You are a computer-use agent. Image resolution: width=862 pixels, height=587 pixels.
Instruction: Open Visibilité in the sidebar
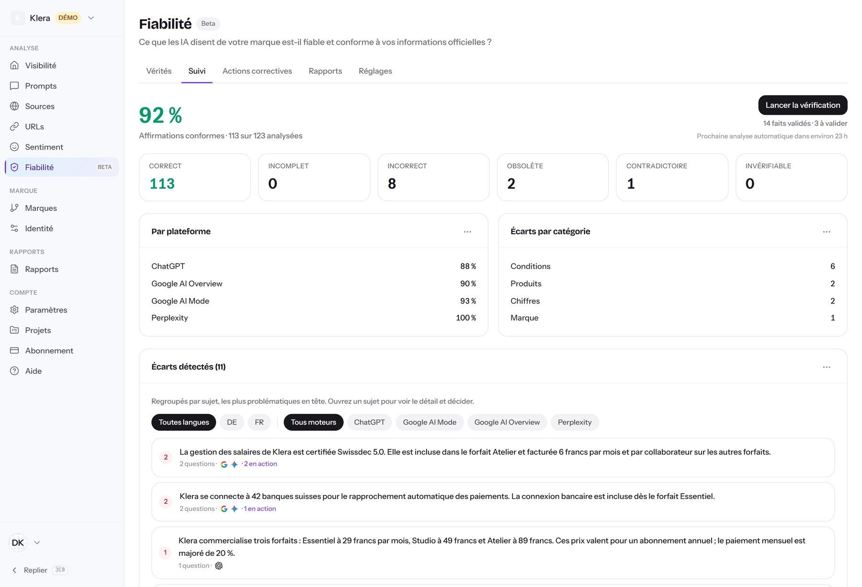pos(62,65)
